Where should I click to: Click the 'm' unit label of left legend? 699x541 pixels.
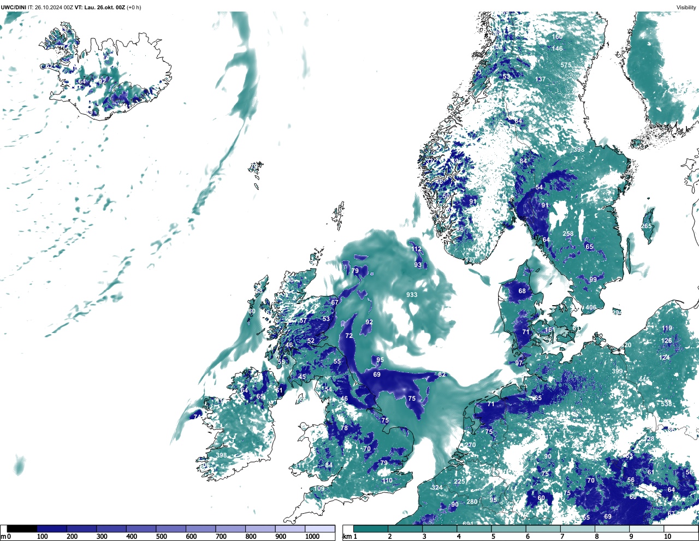click(x=3, y=537)
